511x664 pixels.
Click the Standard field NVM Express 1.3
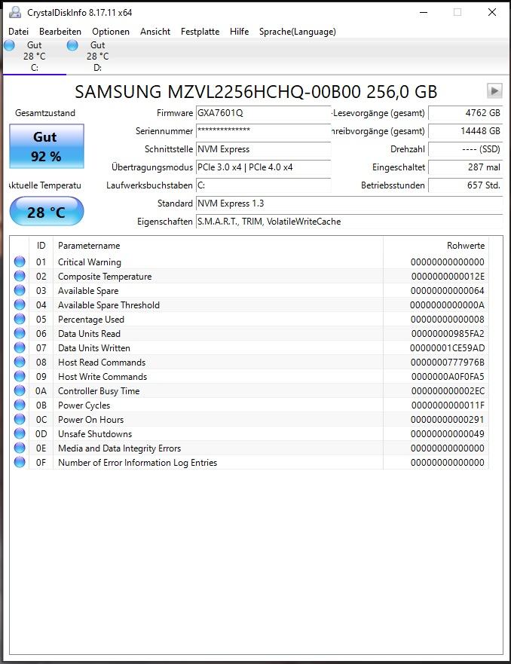click(349, 203)
